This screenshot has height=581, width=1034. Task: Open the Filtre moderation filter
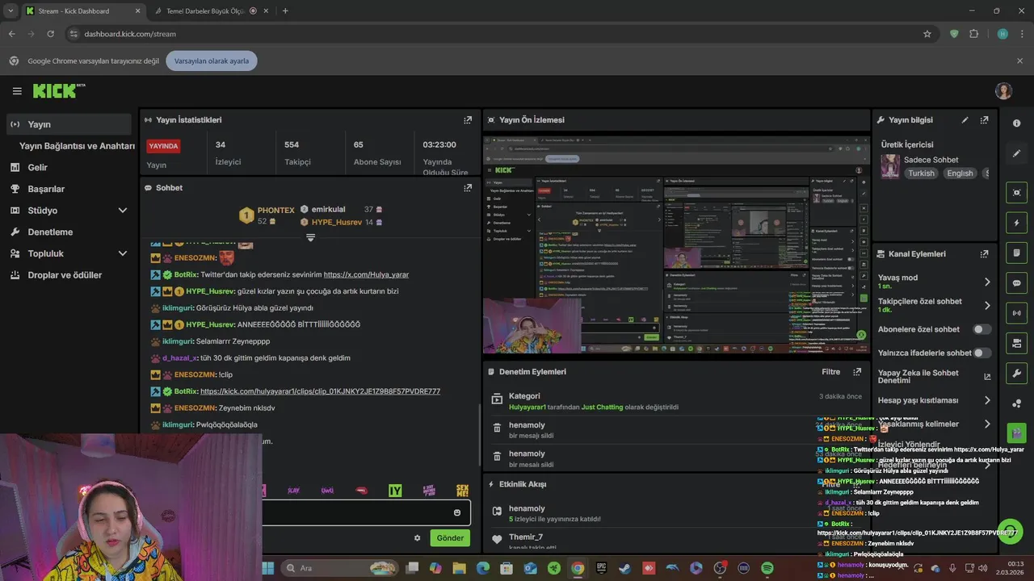830,372
